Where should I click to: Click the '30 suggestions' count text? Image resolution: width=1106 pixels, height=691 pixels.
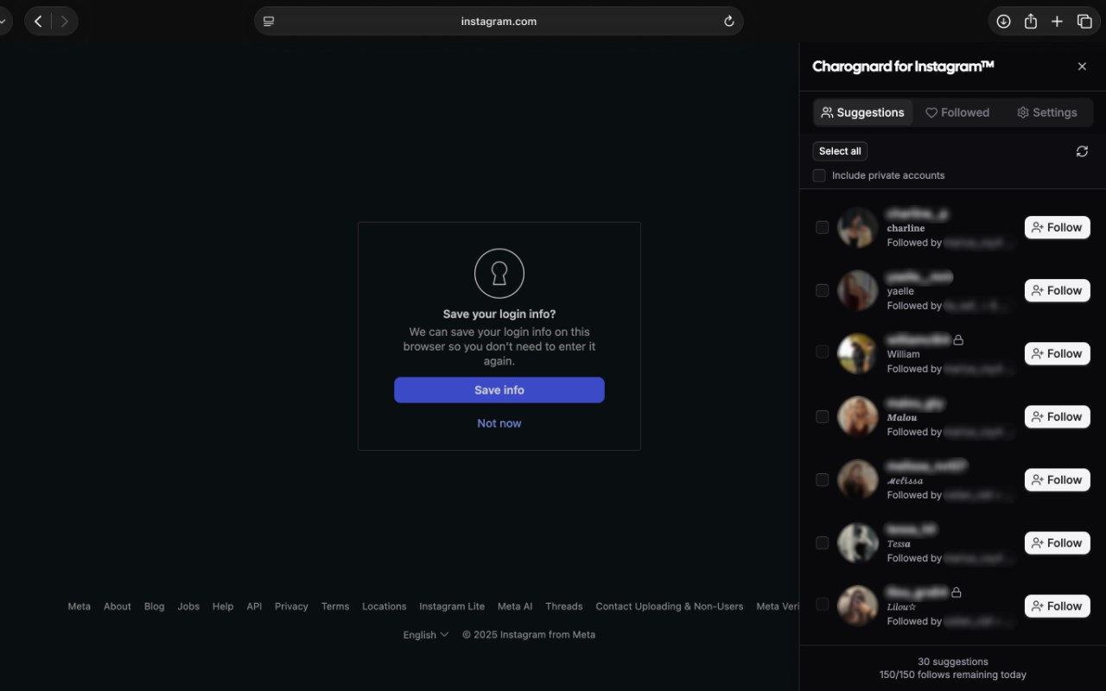(953, 662)
